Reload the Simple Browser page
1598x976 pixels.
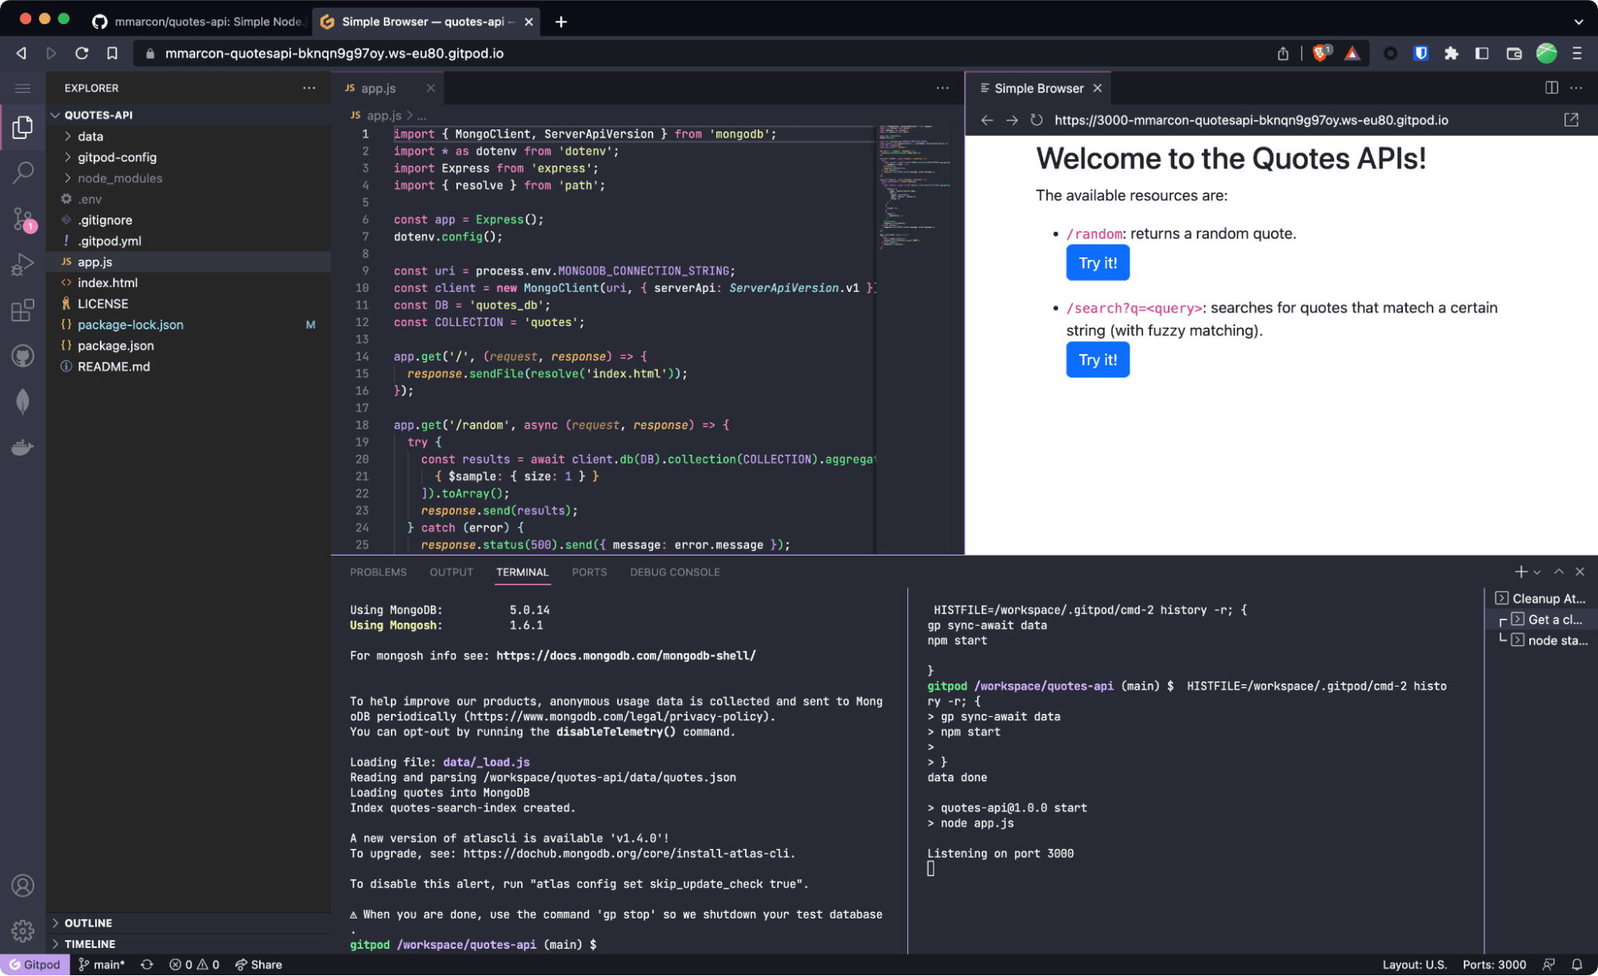tap(1037, 120)
